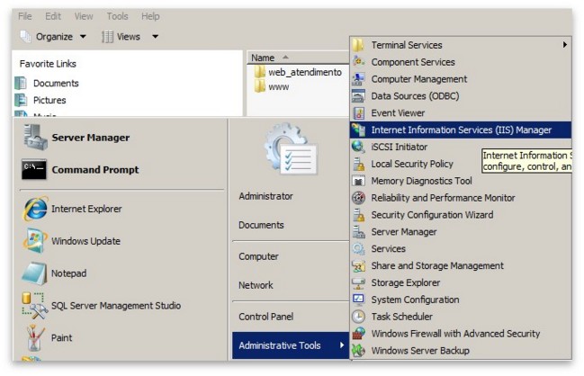Open the Views dropdown arrow
This screenshot has width=584, height=376.
tap(156, 37)
